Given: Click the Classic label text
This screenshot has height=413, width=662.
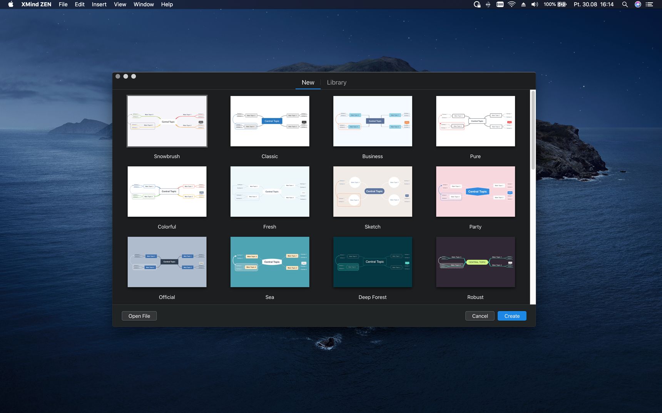Looking at the screenshot, I should [x=269, y=156].
